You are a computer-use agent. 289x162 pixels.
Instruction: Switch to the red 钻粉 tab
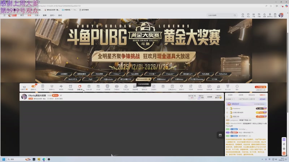click(262, 95)
